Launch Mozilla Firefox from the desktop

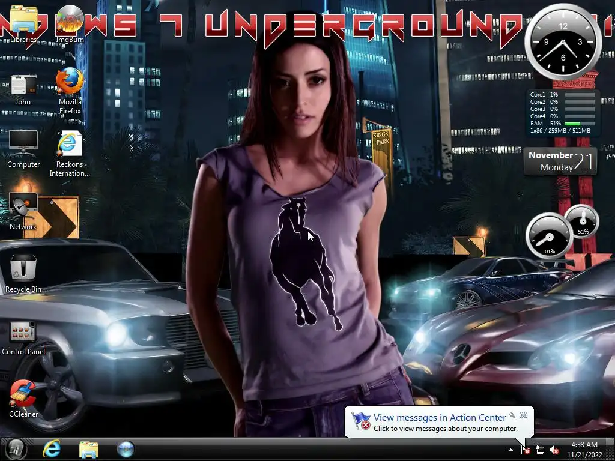pos(70,91)
